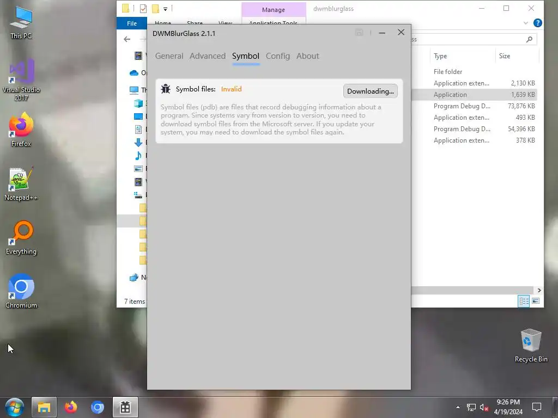This screenshot has height=418, width=558.
Task: Click the save icon in DWMBlurGlass title bar
Action: click(359, 33)
